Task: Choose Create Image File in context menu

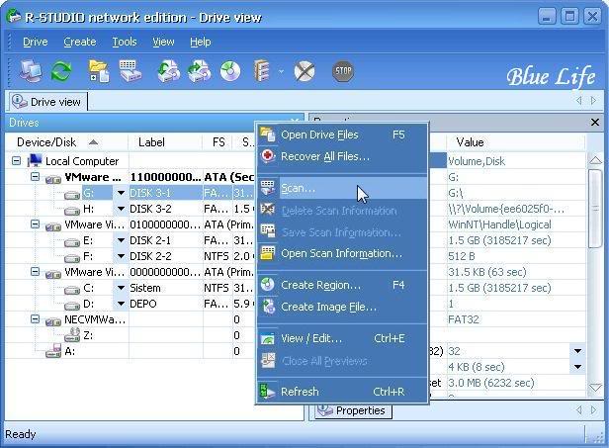Action: [x=342, y=307]
